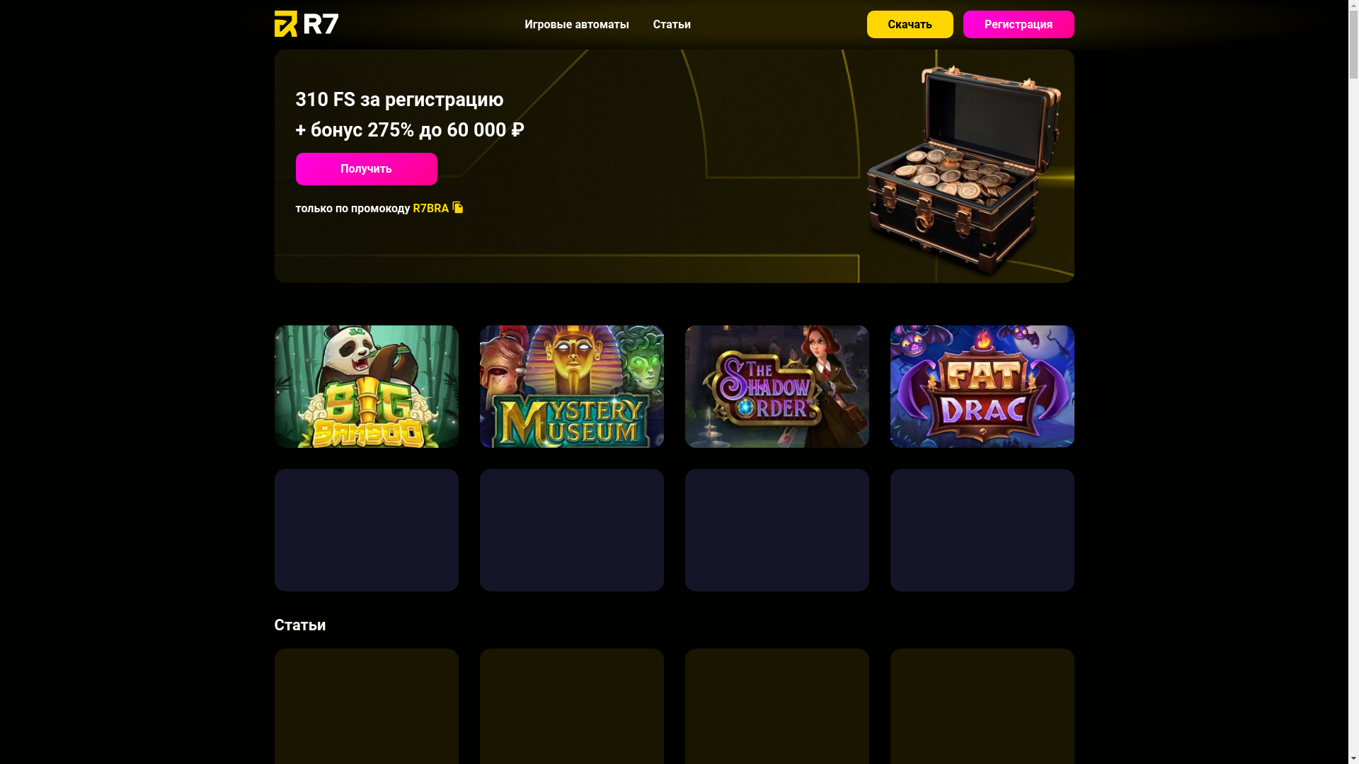Open the empty game card below Shadow Order
This screenshot has width=1359, height=764.
tap(777, 530)
